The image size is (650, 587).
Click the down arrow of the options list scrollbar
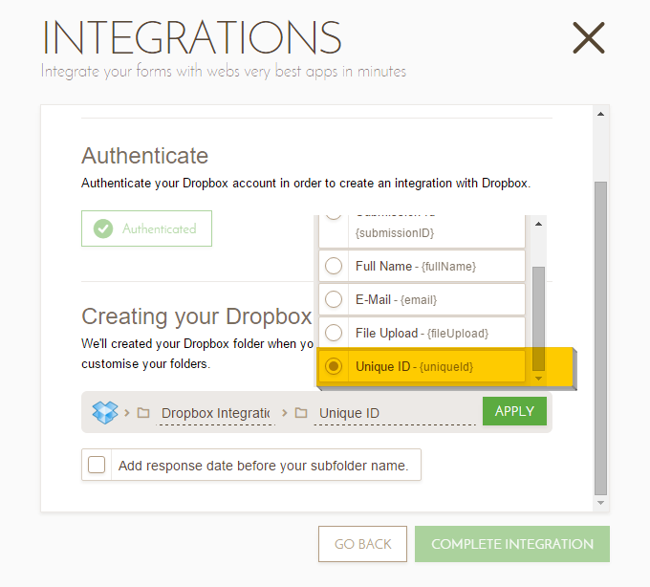tap(538, 379)
